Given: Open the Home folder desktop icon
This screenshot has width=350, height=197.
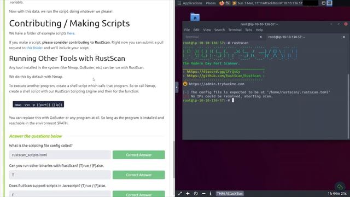Looking at the screenshot, I should pos(195,17).
